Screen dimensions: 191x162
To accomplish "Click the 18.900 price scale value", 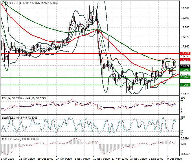I will click(x=185, y=8).
